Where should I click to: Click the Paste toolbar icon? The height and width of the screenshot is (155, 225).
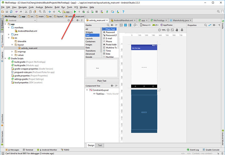click(x=35, y=12)
